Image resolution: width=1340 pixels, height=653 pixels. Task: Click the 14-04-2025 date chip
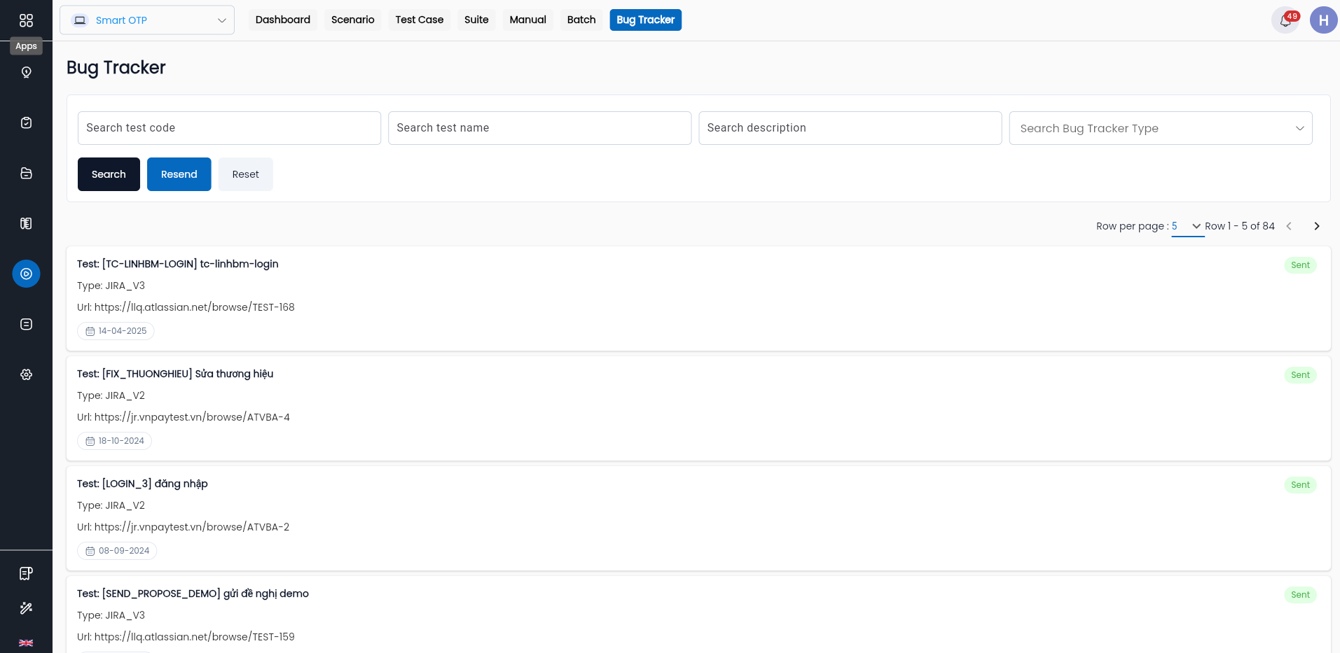[x=116, y=331]
